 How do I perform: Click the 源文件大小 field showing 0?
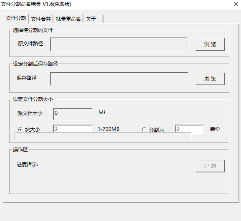point(73,114)
